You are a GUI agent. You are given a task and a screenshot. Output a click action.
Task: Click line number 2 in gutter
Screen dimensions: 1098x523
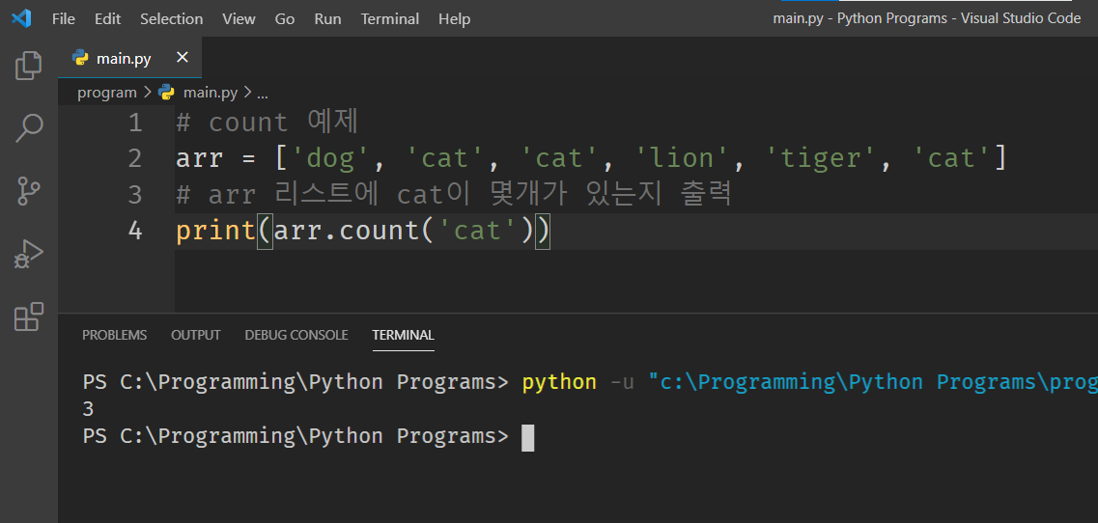point(135,158)
